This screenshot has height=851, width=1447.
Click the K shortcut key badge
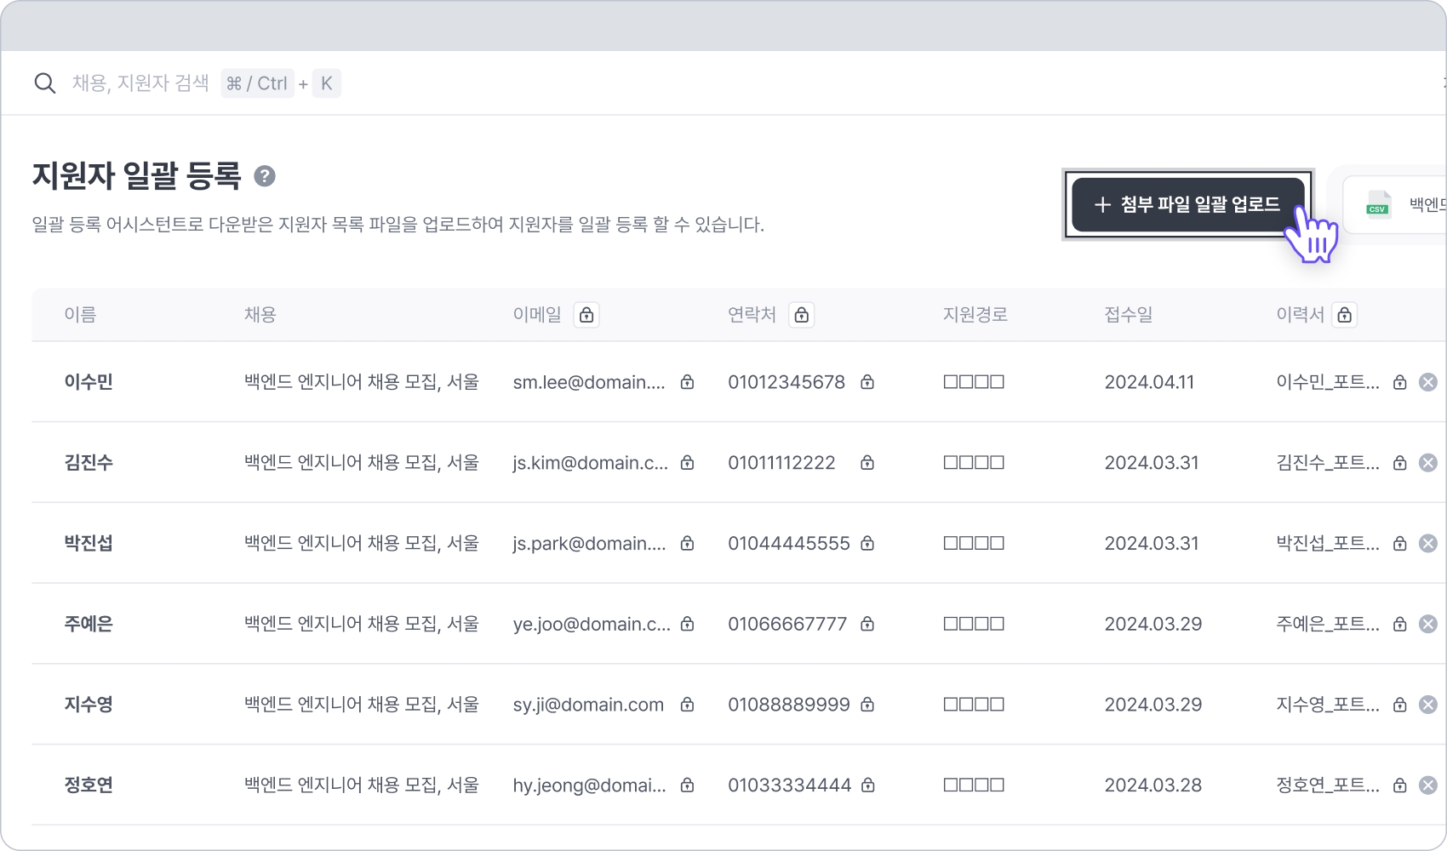(x=327, y=83)
